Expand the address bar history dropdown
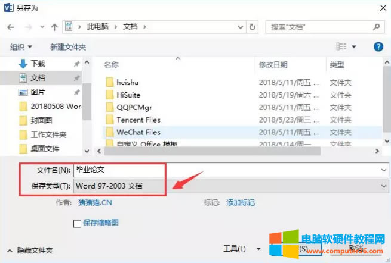Image resolution: width=391 pixels, height=263 pixels. click(240, 27)
